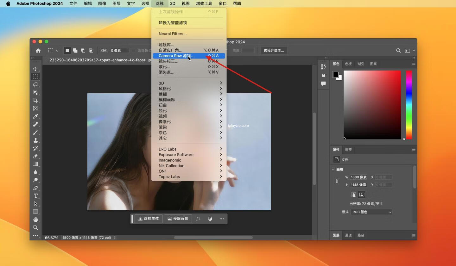Select the Move tool
Screen dimensions: 456x266
tap(35, 69)
